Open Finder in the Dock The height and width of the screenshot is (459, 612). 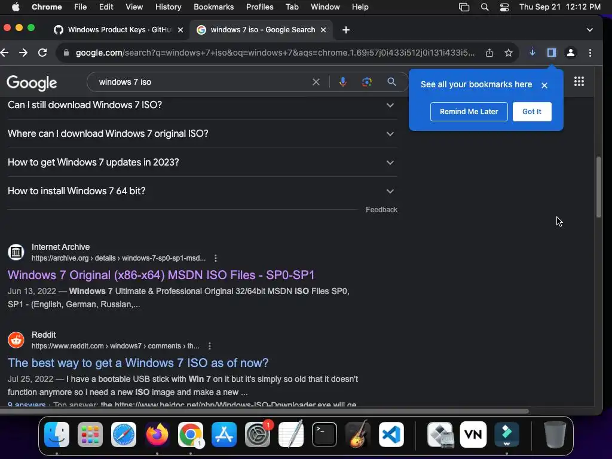(x=57, y=434)
